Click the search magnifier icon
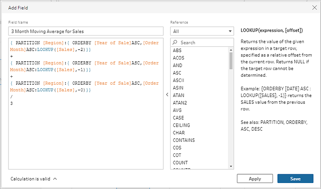Image resolution: width=321 pixels, height=189 pixels. pos(175,42)
